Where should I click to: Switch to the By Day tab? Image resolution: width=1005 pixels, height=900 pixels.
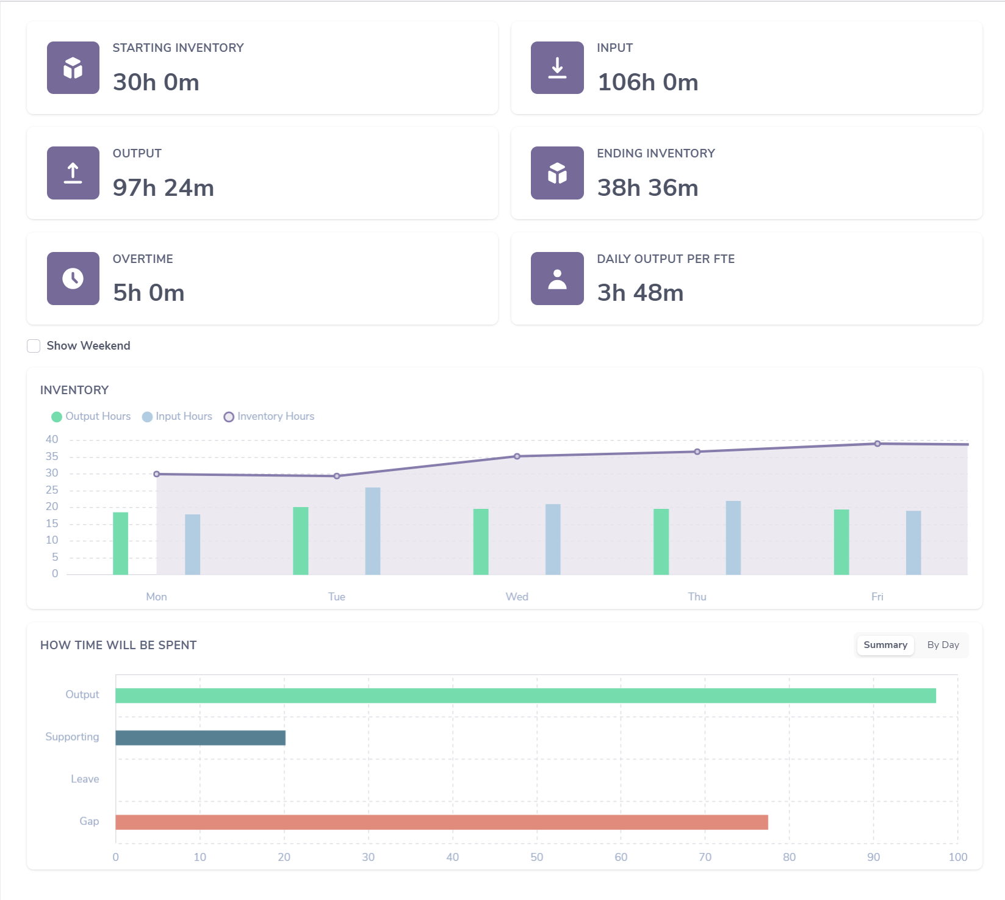pos(943,645)
